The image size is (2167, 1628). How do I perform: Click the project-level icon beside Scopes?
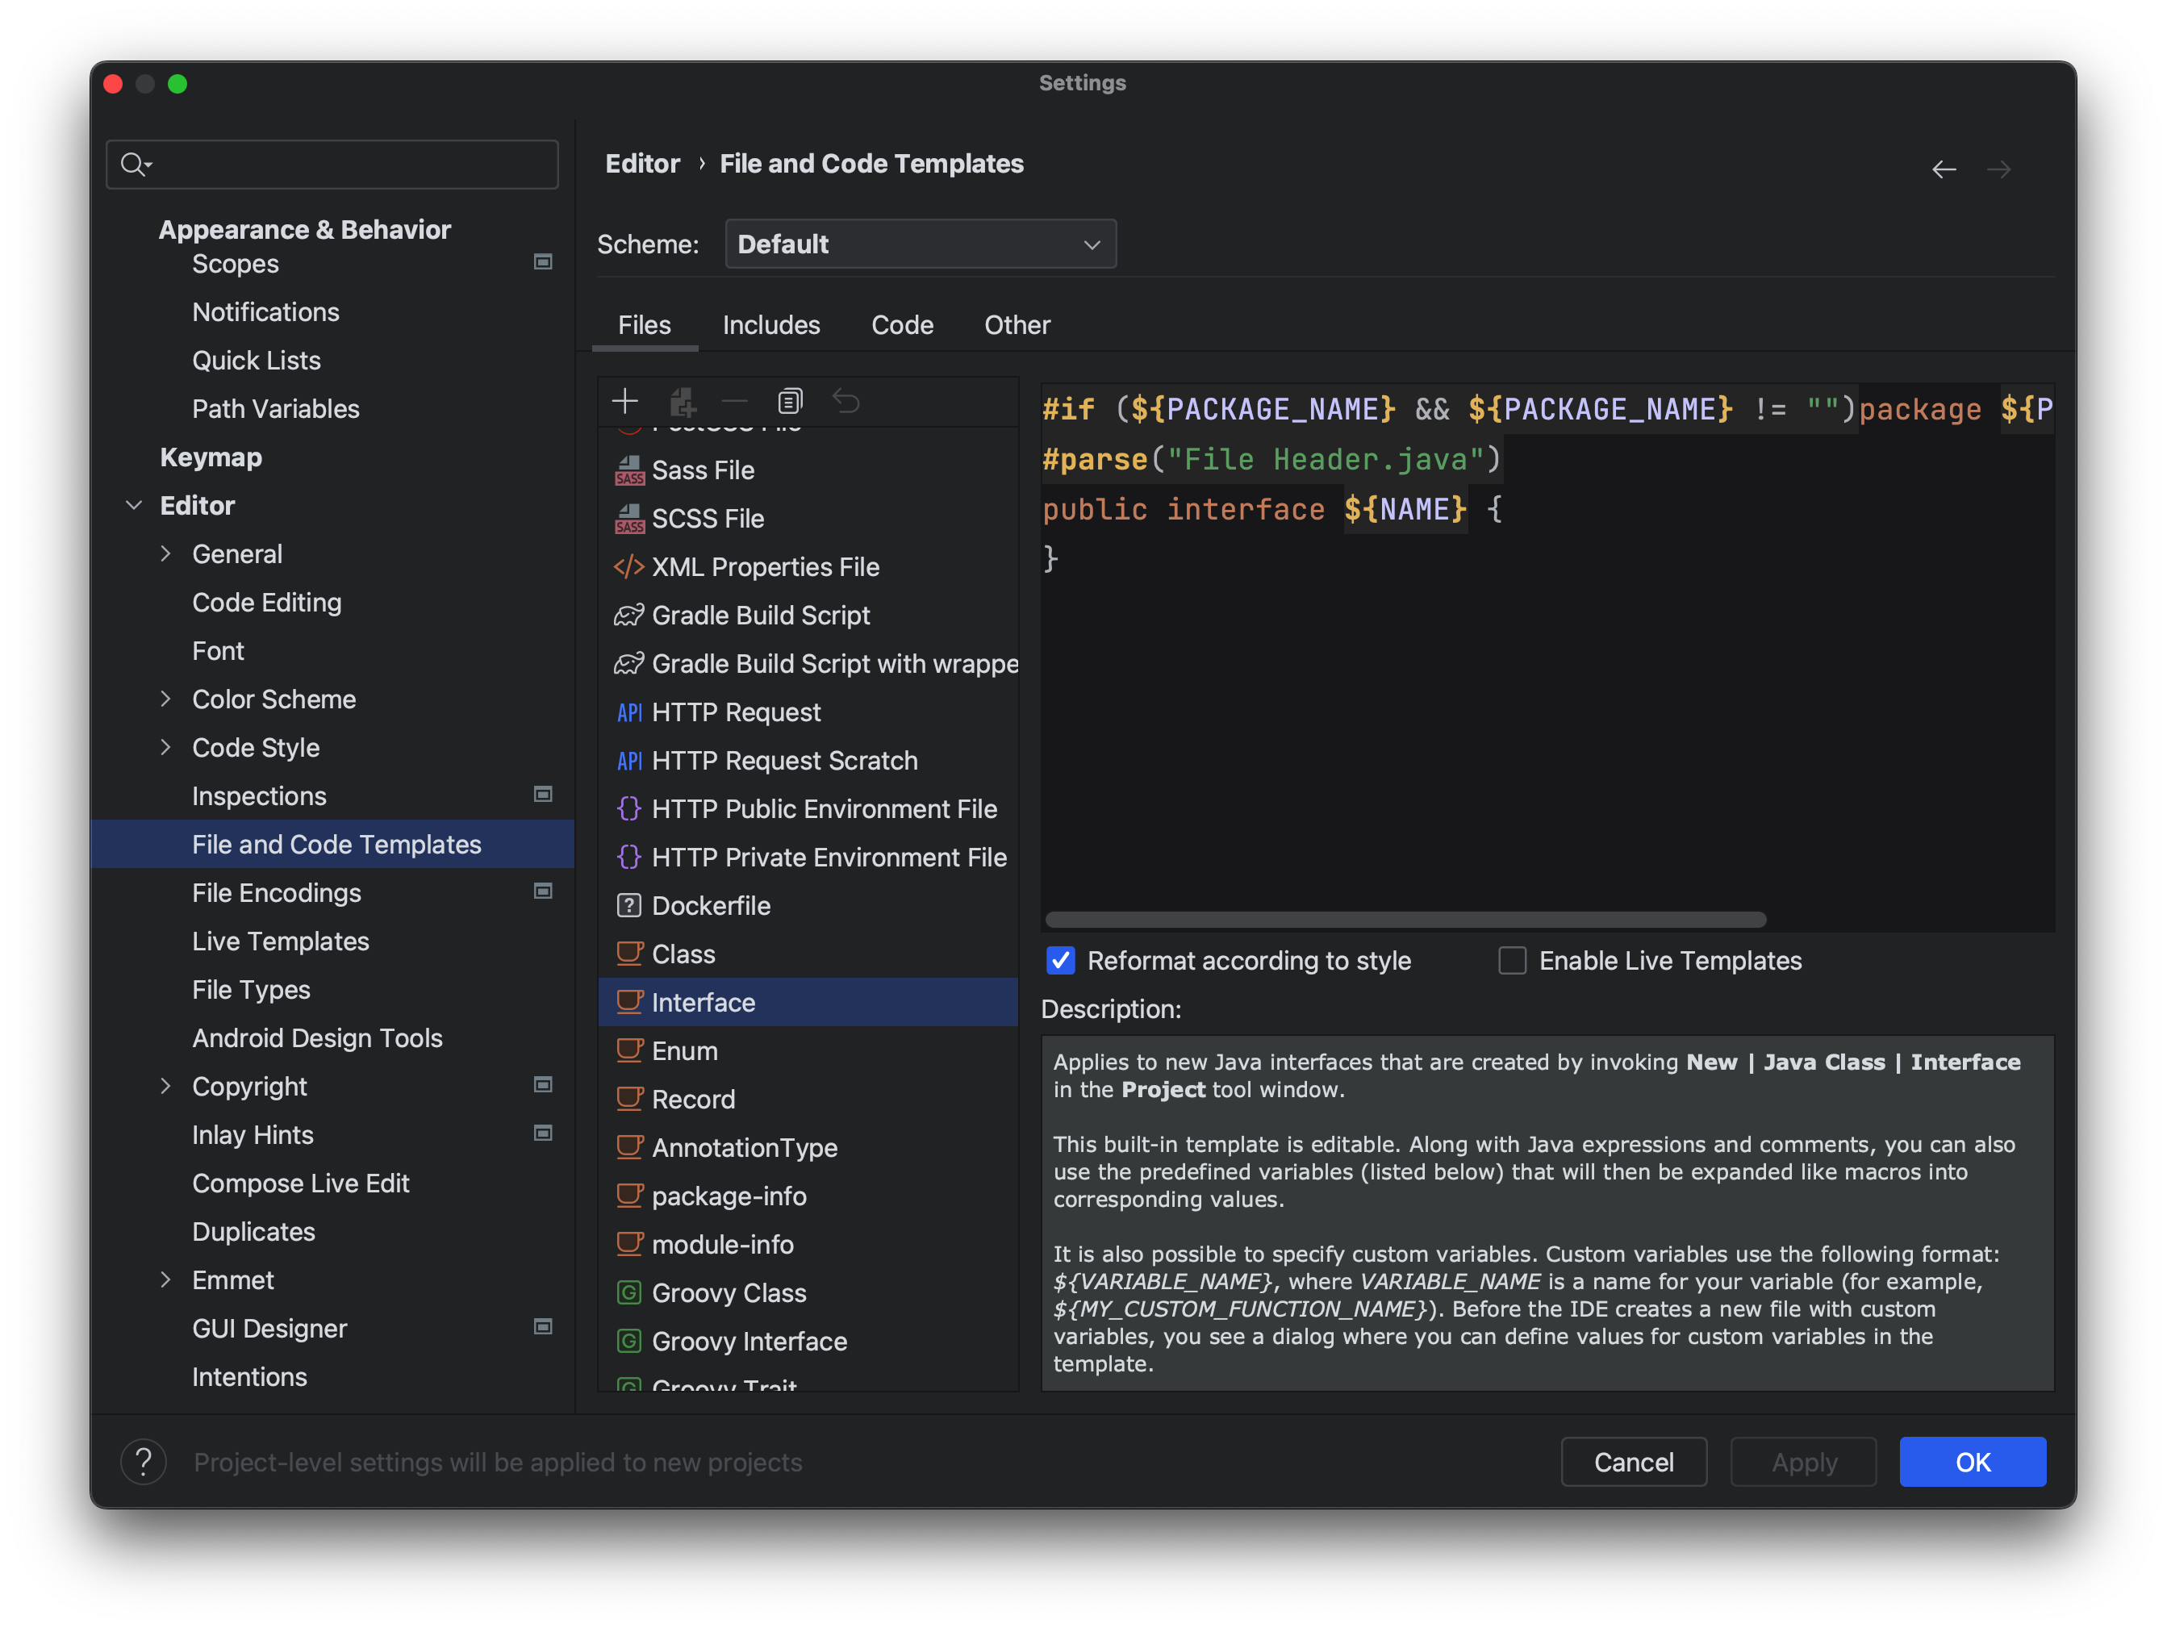tap(543, 261)
